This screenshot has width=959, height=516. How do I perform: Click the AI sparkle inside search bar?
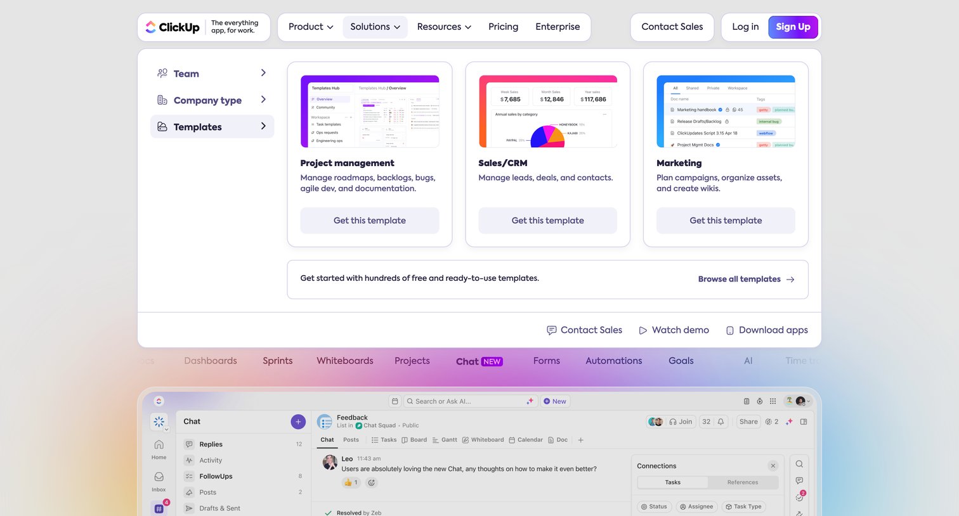pos(530,401)
